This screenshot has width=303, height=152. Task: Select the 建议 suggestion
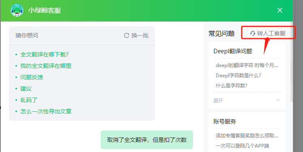[x=26, y=89]
